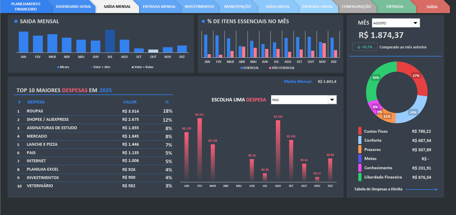
Task: Click the blue Metas legend swatch
Action: pos(360,158)
